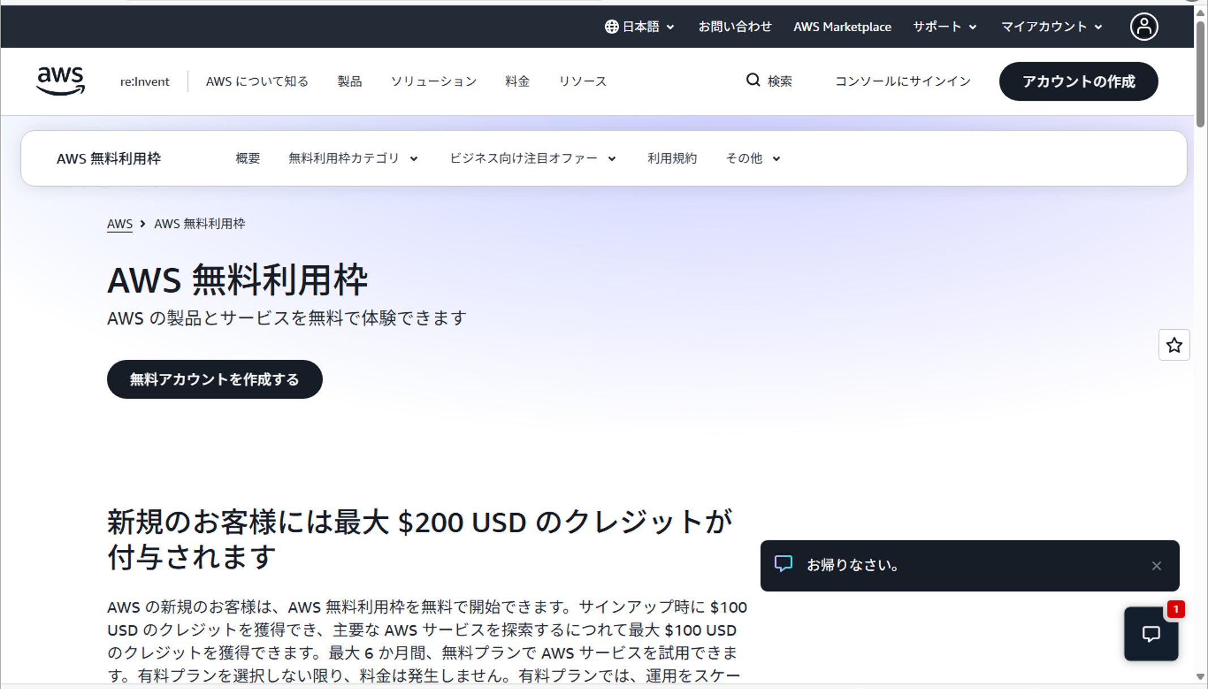The height and width of the screenshot is (689, 1208).
Task: Follow the AWS breadcrumb link
Action: click(119, 224)
